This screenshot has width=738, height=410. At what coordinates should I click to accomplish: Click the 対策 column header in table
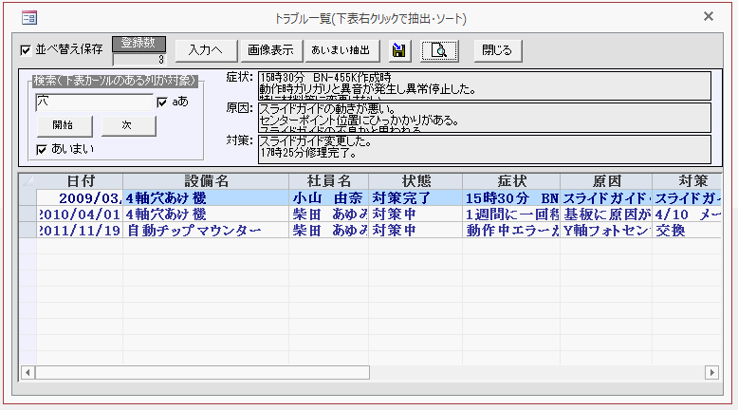(x=687, y=181)
